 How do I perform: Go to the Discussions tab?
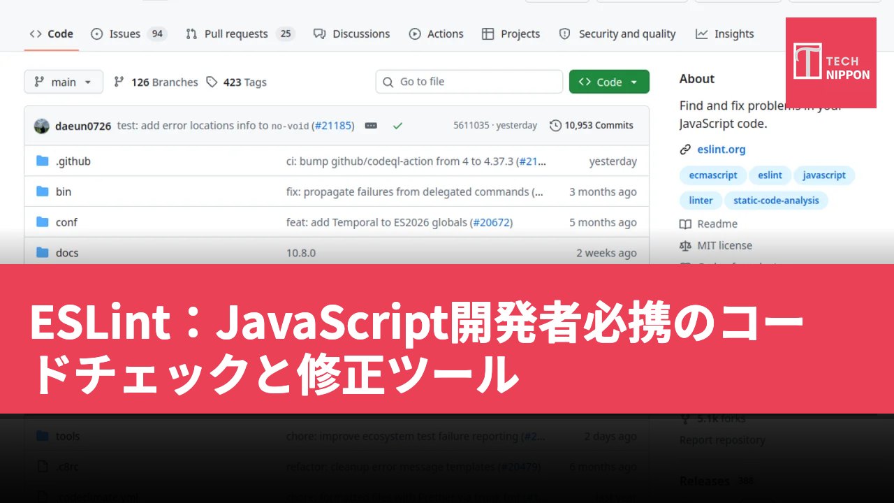(351, 34)
